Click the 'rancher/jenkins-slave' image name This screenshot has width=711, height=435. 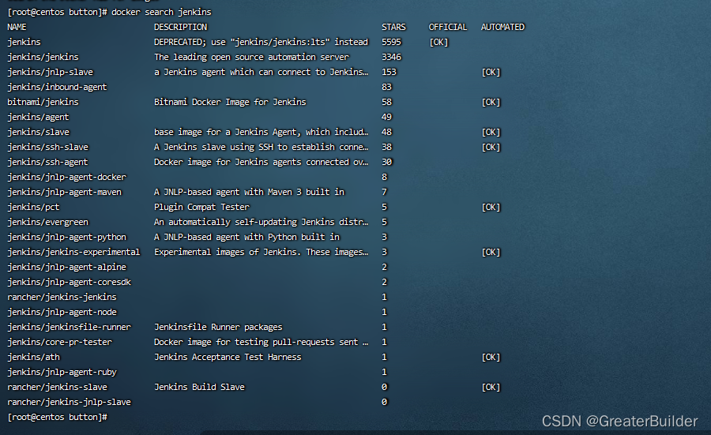coord(57,387)
